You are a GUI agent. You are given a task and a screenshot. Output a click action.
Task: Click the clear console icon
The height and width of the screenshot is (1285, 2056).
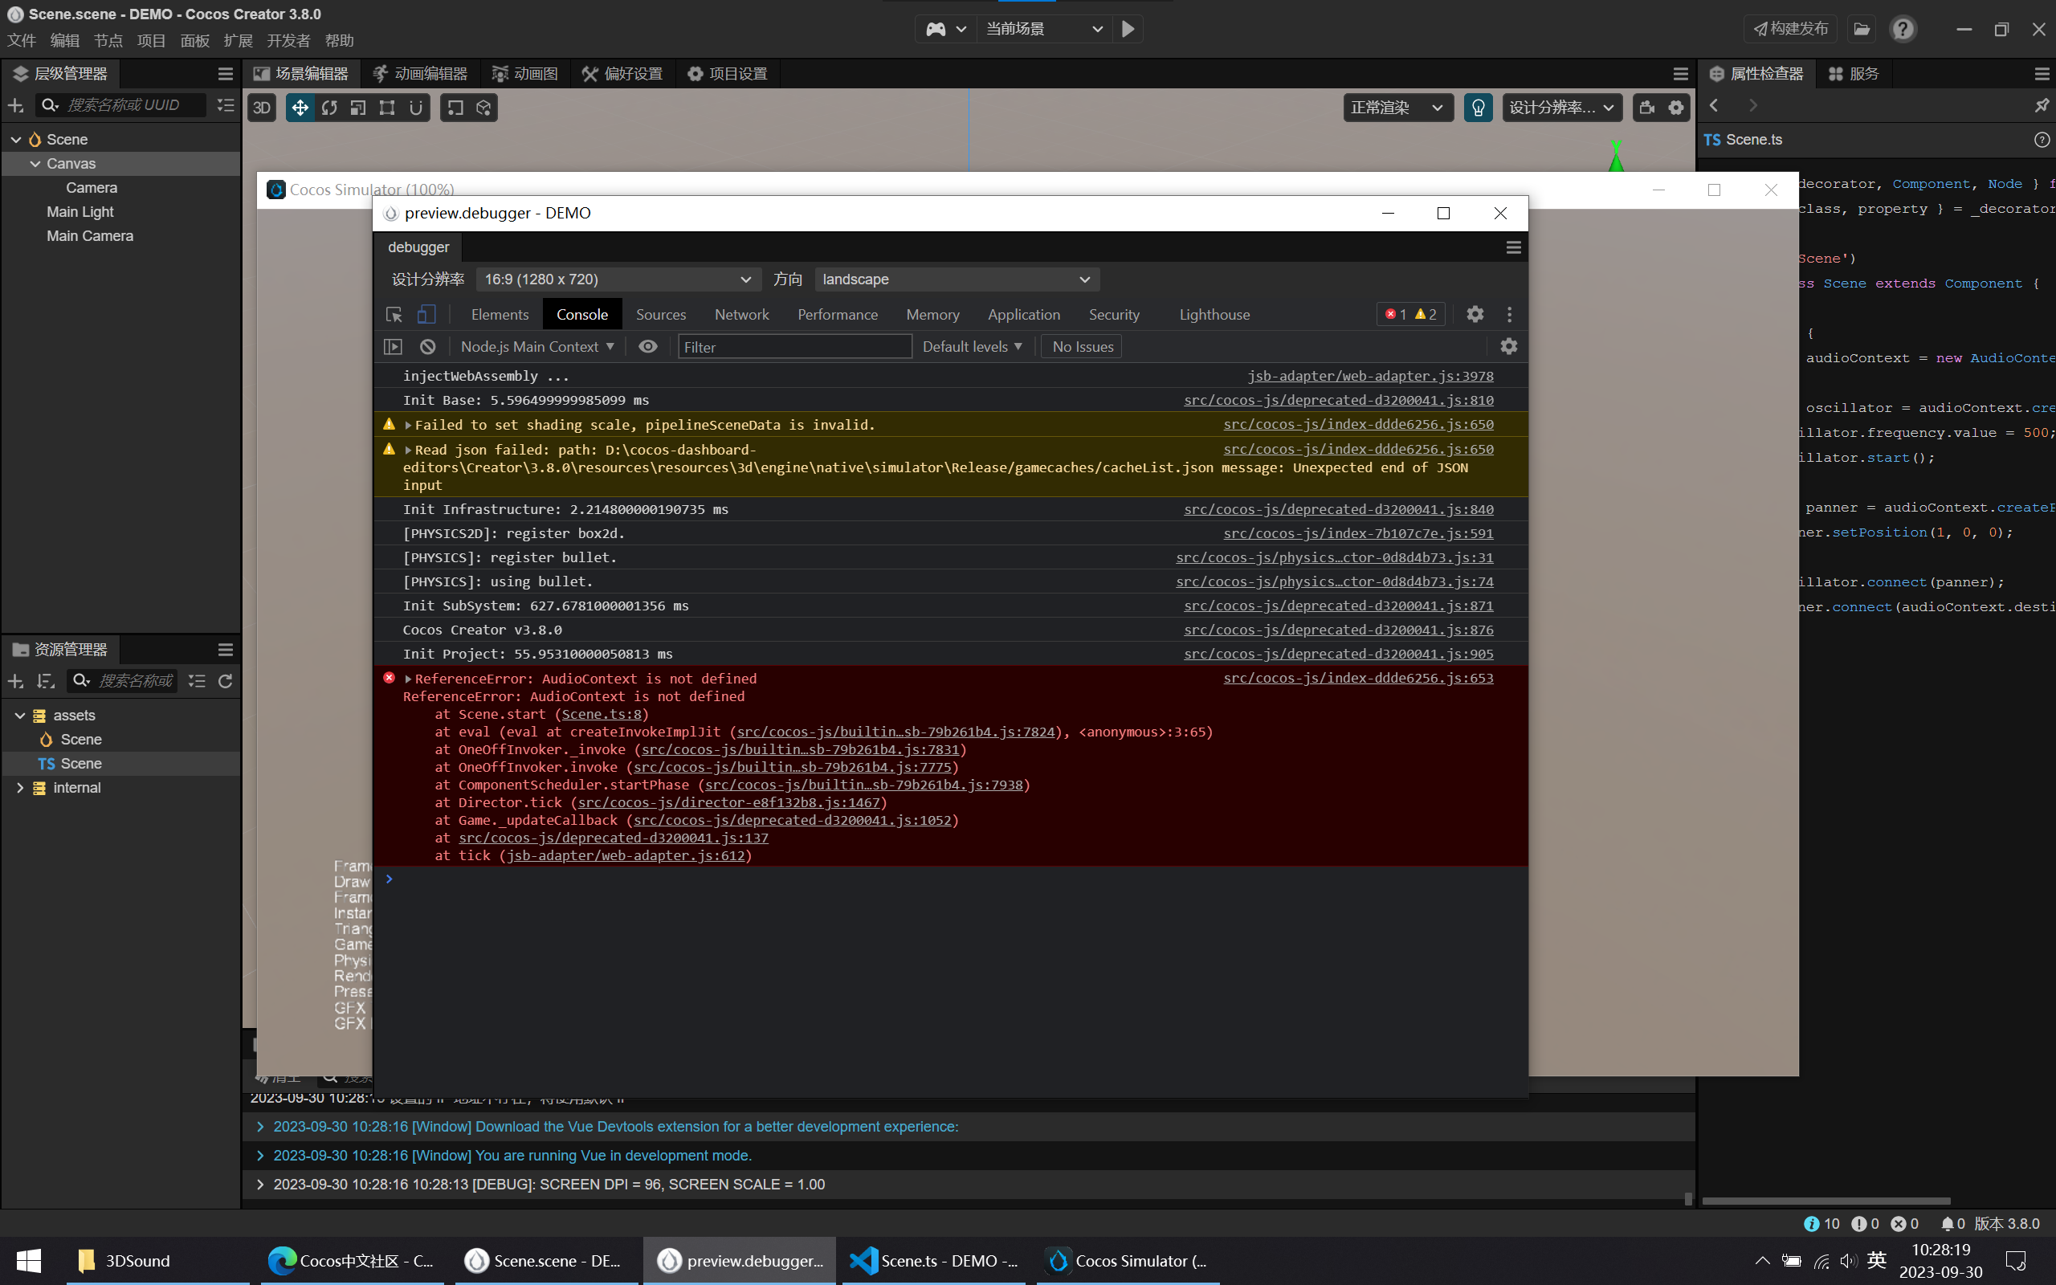coord(427,347)
